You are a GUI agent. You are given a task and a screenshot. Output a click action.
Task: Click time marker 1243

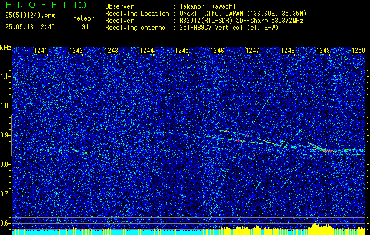[x=111, y=50]
